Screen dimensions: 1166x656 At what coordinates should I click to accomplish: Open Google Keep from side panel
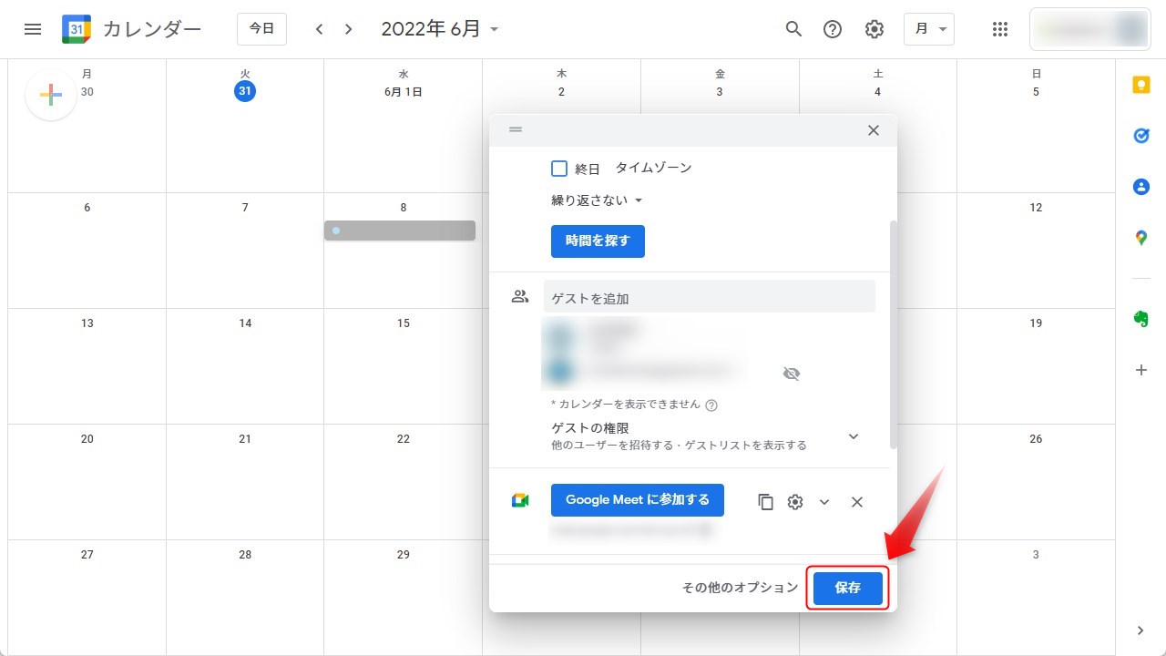click(1140, 84)
